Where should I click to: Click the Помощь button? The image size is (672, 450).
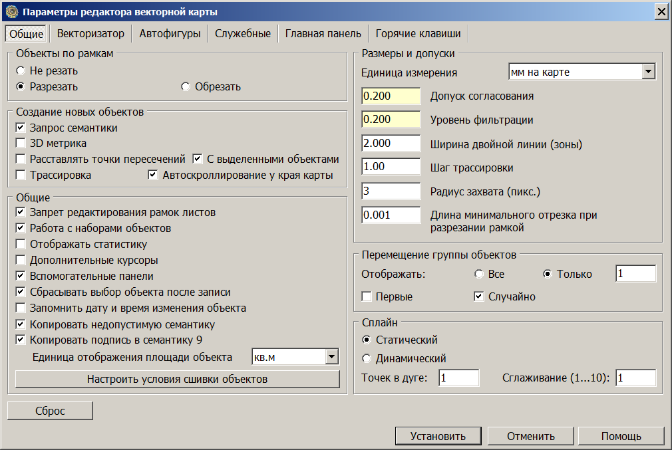click(x=621, y=437)
